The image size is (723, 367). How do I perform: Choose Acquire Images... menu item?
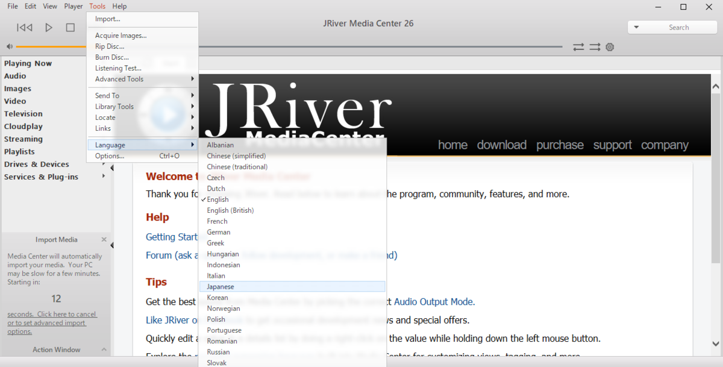[x=142, y=36]
